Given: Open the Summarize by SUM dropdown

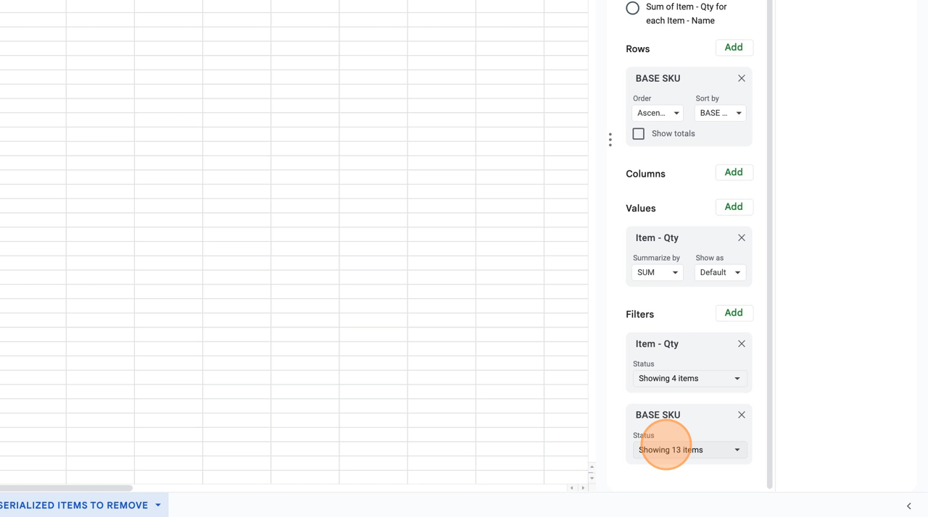Looking at the screenshot, I should click(657, 272).
